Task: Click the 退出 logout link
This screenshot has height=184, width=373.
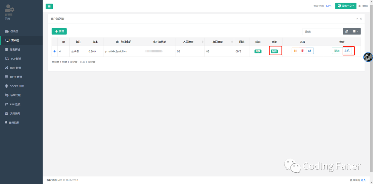Action: click(363, 6)
